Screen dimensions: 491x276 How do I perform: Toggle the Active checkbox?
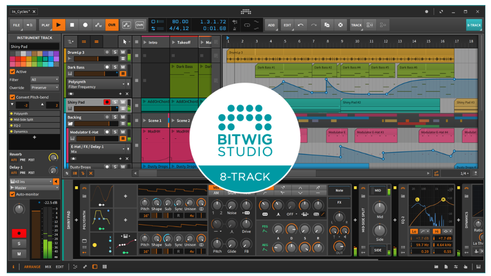[12, 72]
